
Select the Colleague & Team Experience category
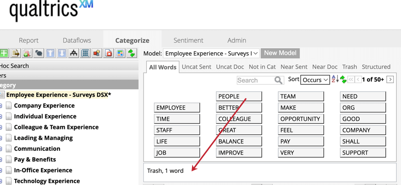pyautogui.click(x=56, y=127)
